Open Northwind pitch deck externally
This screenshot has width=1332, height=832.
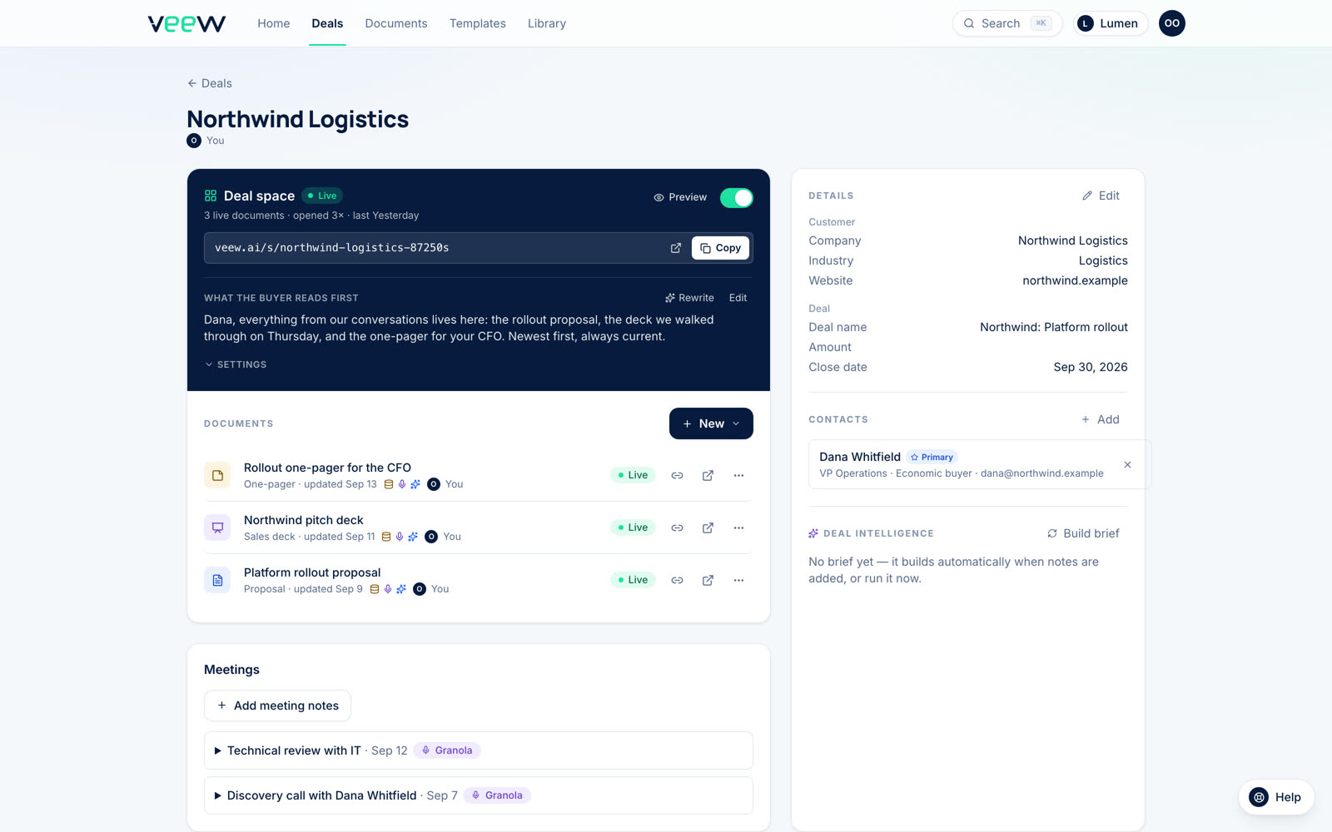708,527
